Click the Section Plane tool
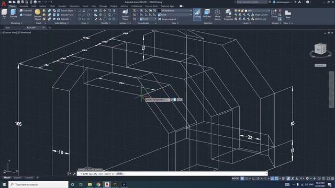Image resolution: width=335 pixels, height=188 pixels. 125,15
